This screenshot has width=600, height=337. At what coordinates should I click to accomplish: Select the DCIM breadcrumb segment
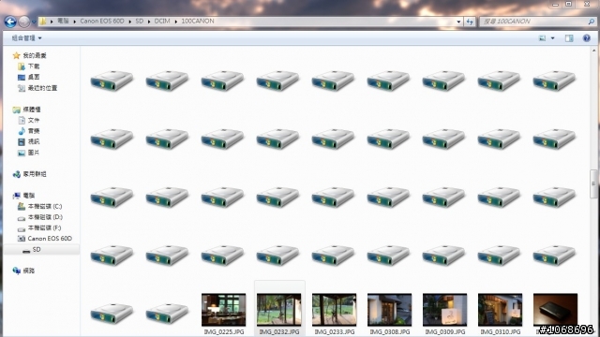(x=162, y=21)
